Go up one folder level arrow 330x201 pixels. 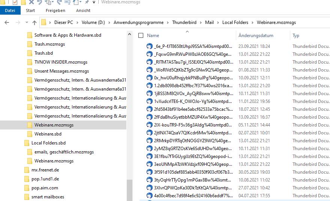click(x=34, y=22)
